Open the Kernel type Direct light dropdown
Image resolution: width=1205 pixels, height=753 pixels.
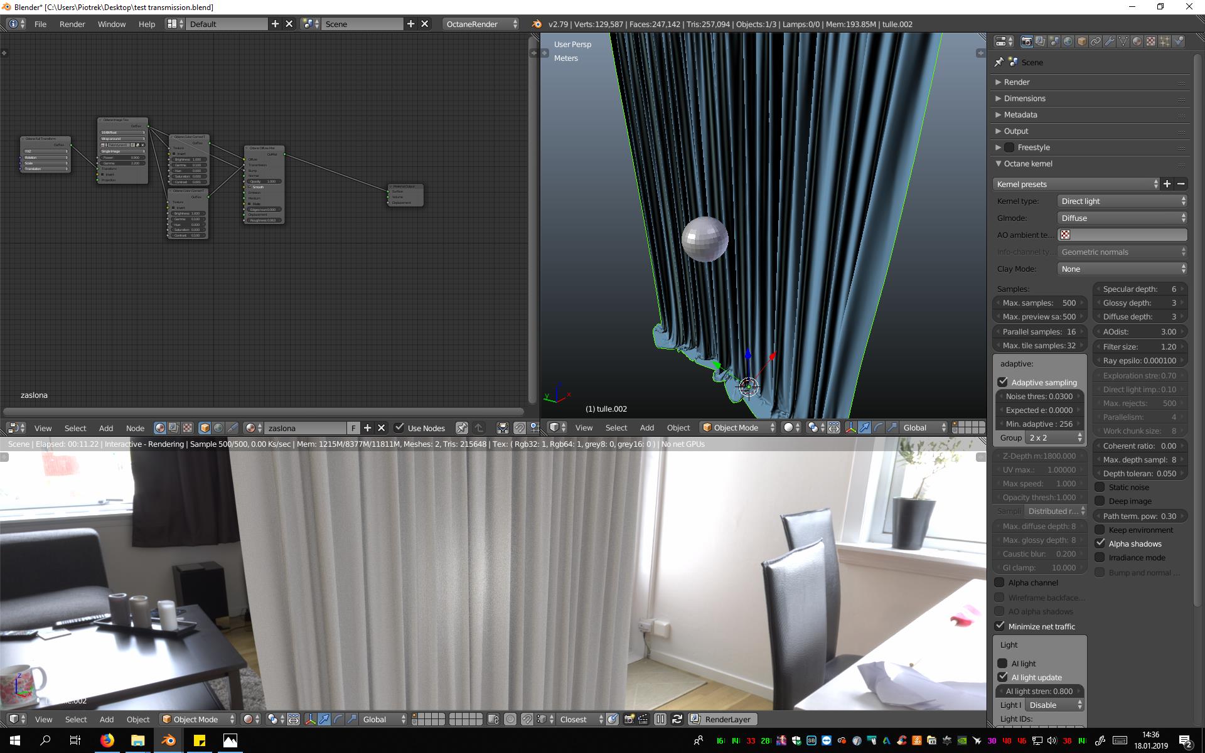[x=1122, y=201]
